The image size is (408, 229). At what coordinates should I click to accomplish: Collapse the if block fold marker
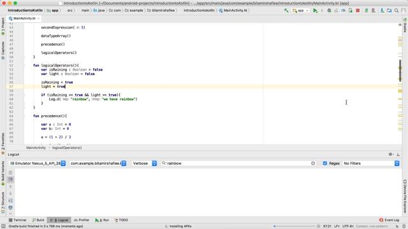[x=24, y=95]
